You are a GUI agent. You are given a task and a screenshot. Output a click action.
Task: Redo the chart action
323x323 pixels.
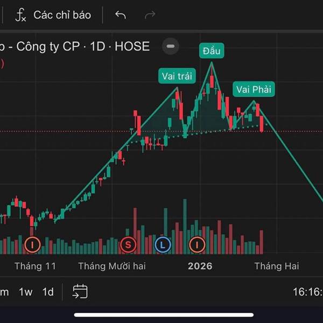150,15
